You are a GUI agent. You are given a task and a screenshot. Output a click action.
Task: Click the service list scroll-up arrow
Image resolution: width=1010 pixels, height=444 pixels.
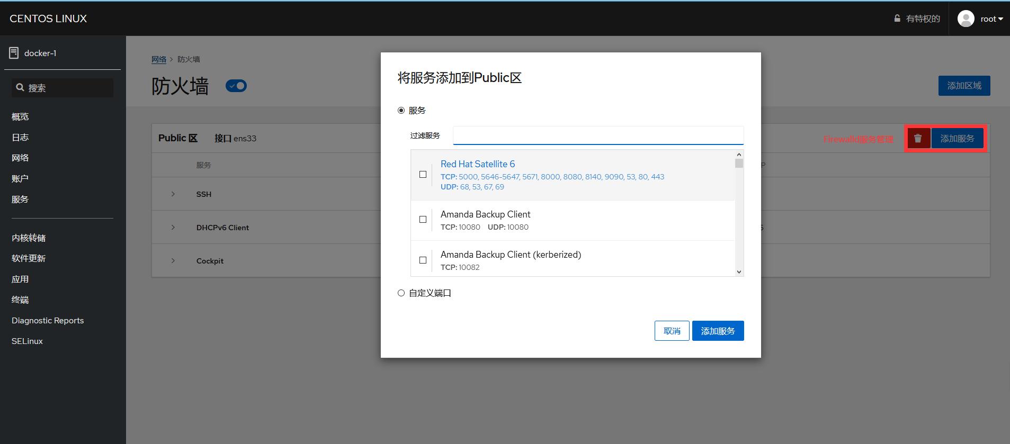(x=739, y=155)
